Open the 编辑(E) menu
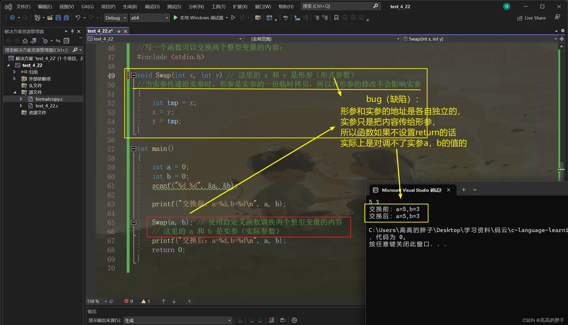 pos(45,6)
